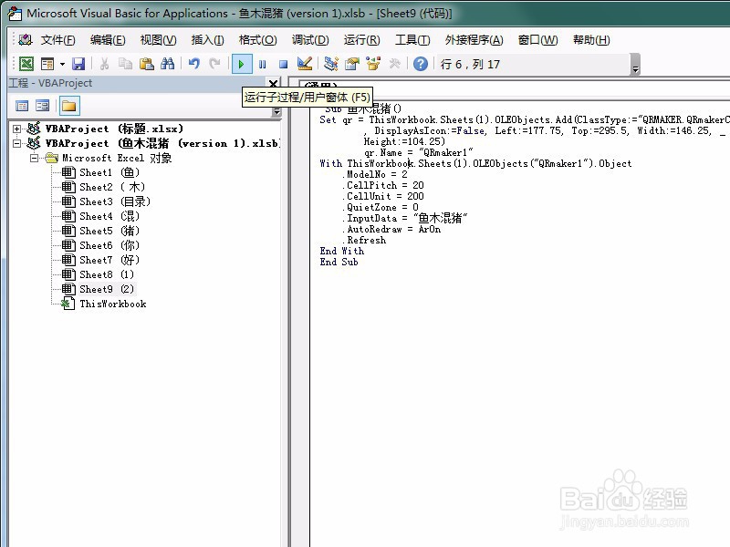Viewport: 730px width, 547px height.
Task: Close the 工程 - VBAProject panel
Action: tap(273, 84)
